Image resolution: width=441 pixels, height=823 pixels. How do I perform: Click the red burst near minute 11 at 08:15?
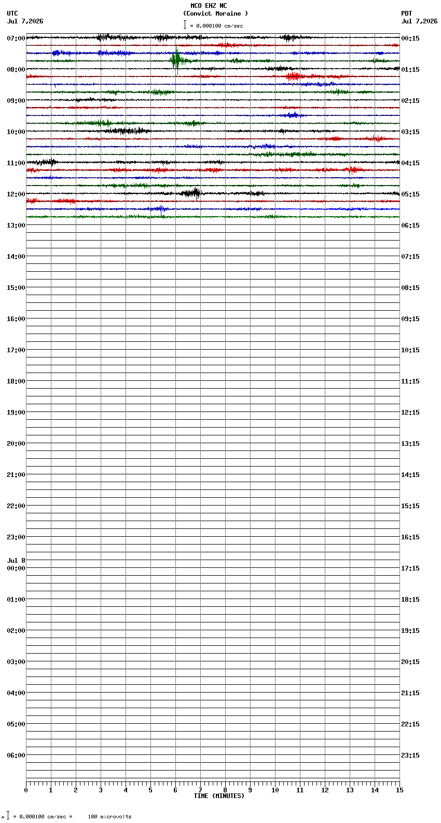(x=294, y=76)
